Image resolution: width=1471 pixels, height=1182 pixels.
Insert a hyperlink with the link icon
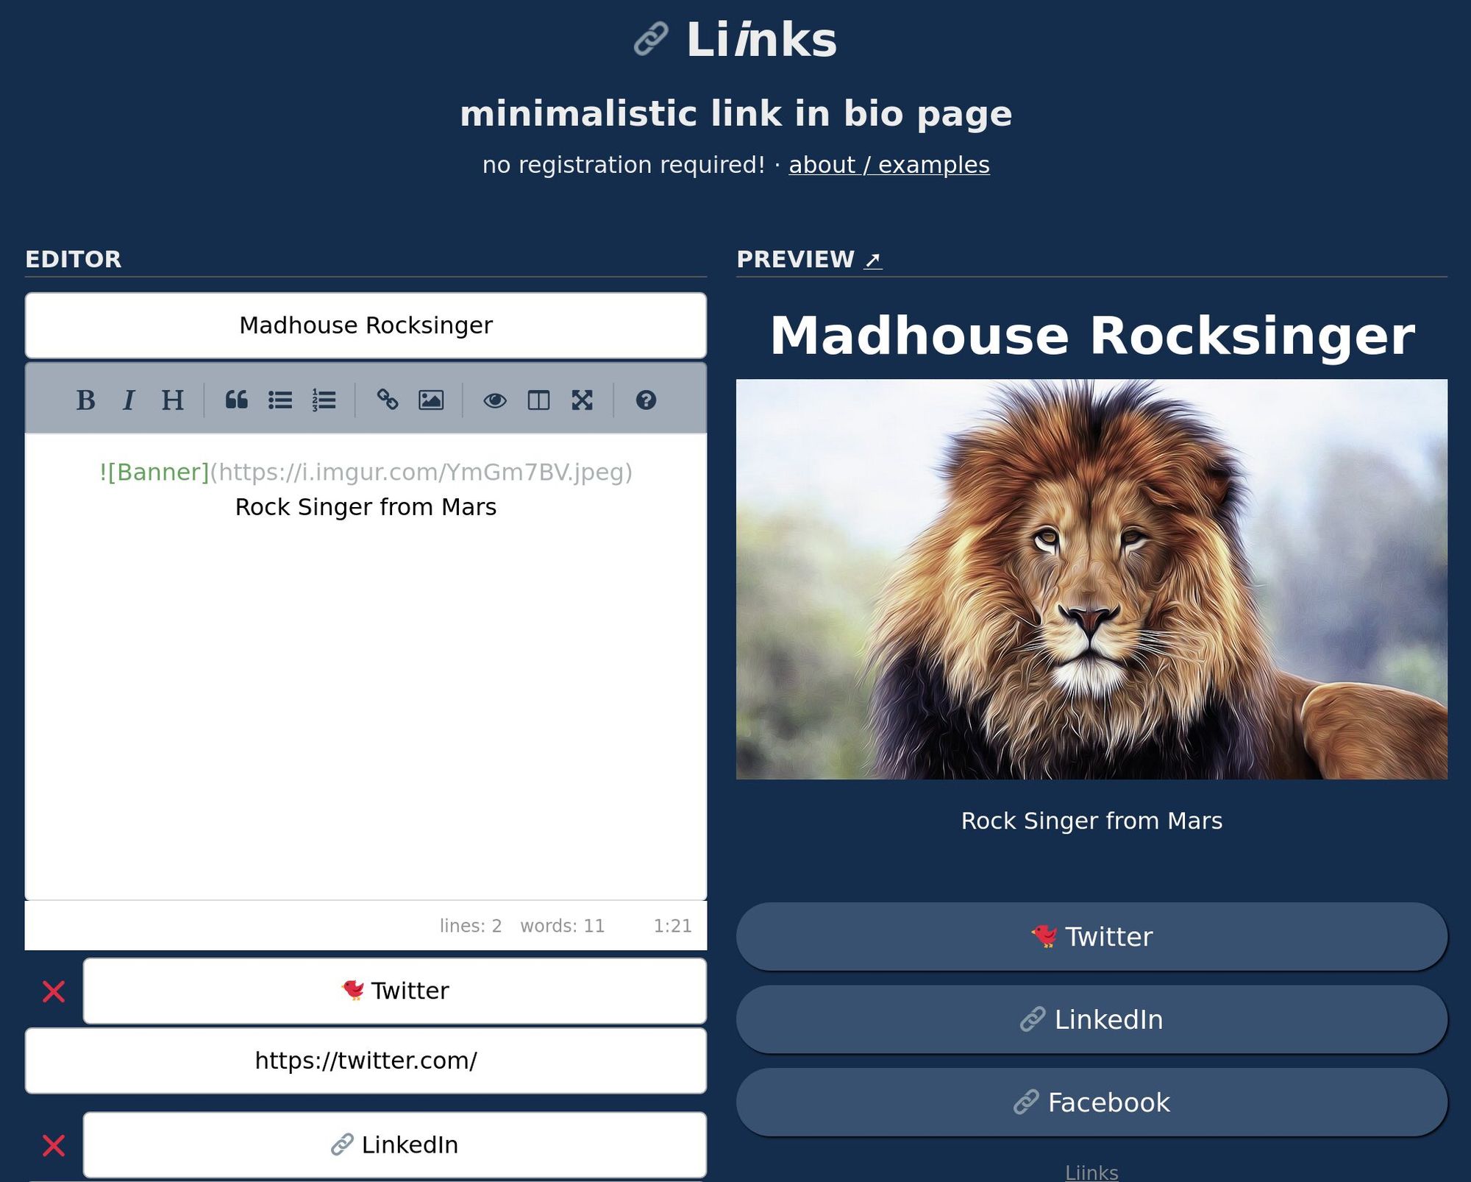click(x=388, y=400)
